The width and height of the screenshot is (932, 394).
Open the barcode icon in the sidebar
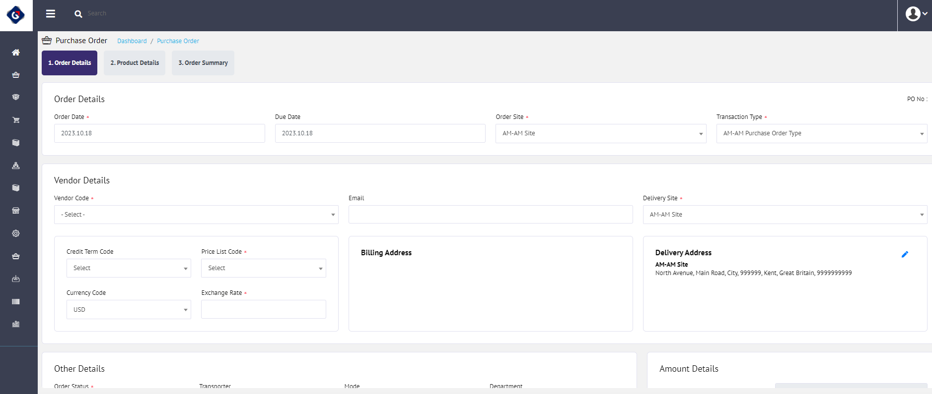[16, 301]
